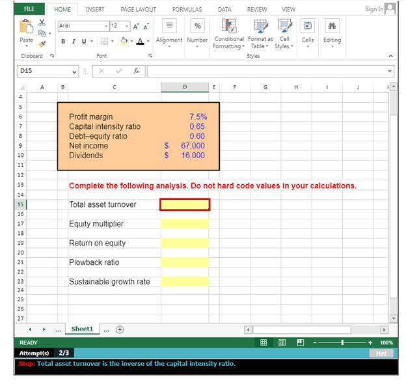406x386 pixels.
Task: Open the font color dropdown arrow
Action: tap(148, 41)
